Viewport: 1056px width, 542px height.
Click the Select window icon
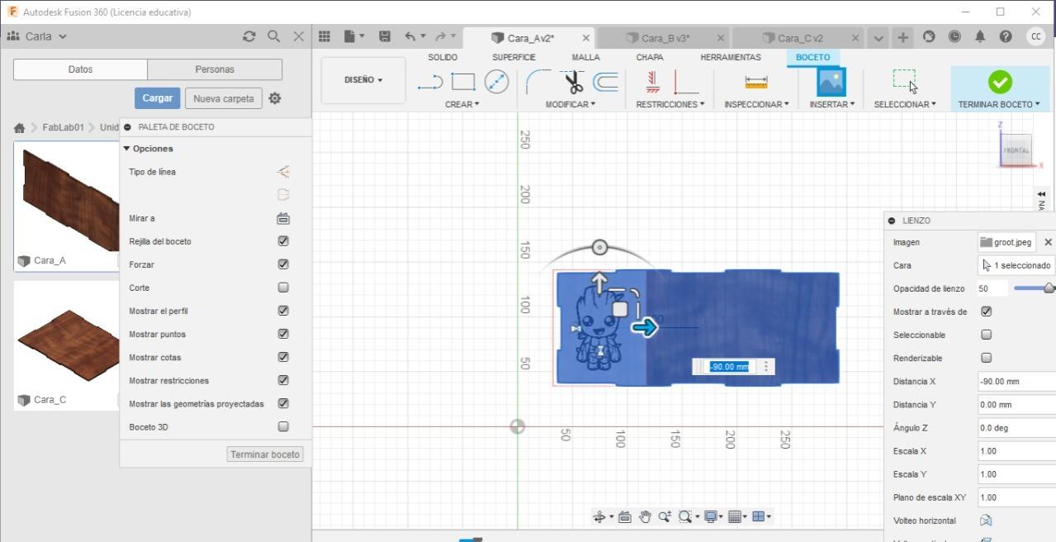[x=905, y=81]
